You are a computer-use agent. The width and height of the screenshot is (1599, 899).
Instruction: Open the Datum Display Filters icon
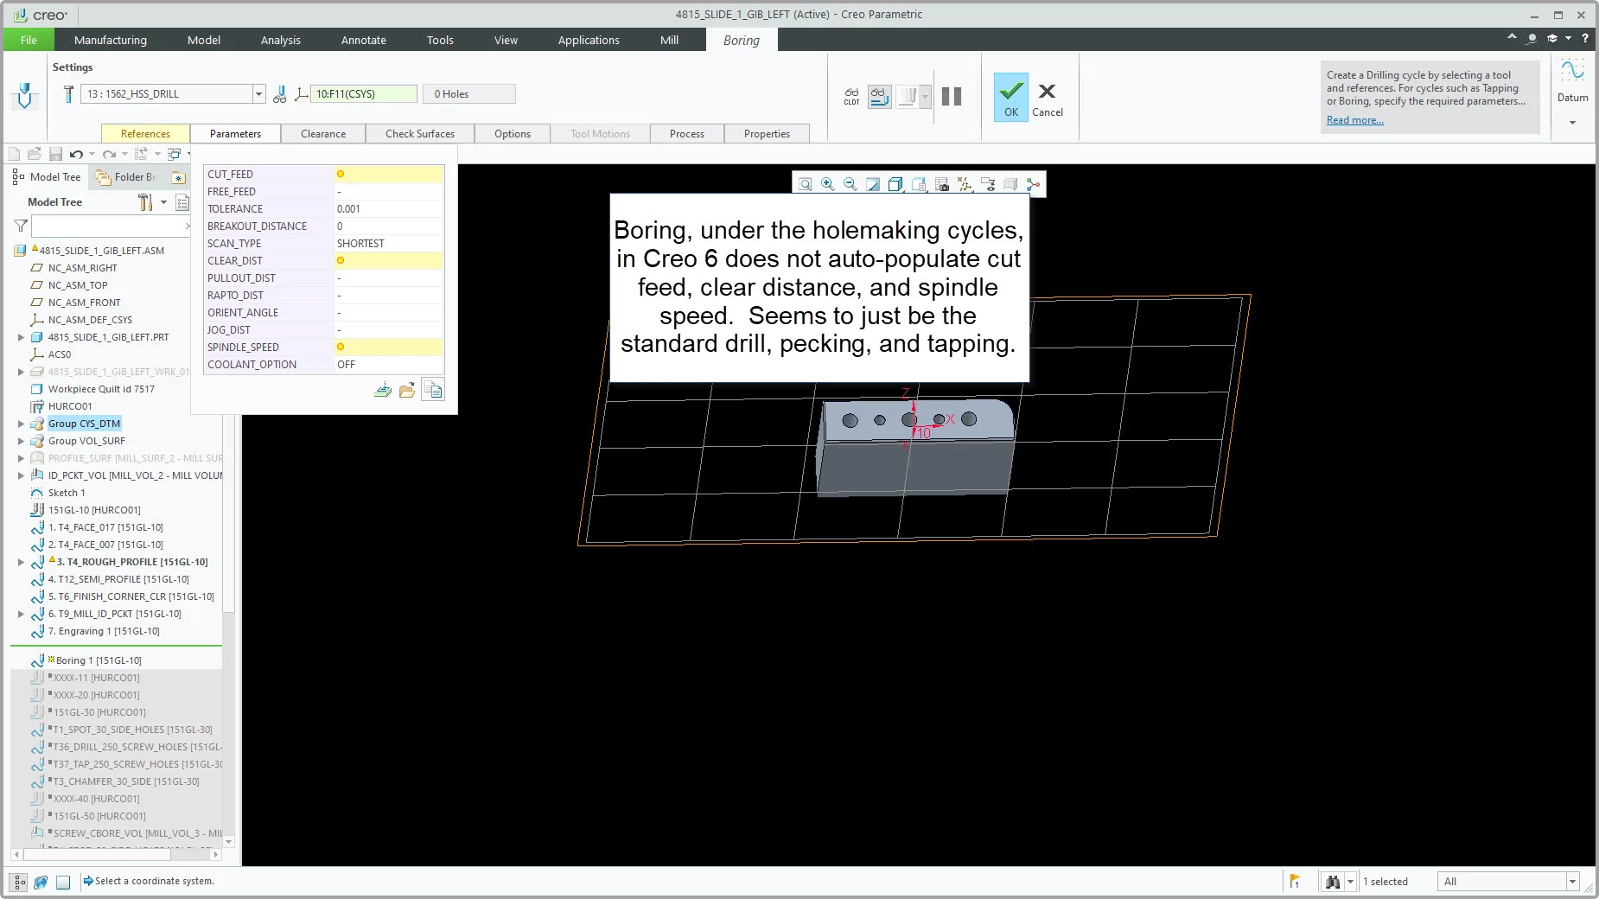pos(965,184)
